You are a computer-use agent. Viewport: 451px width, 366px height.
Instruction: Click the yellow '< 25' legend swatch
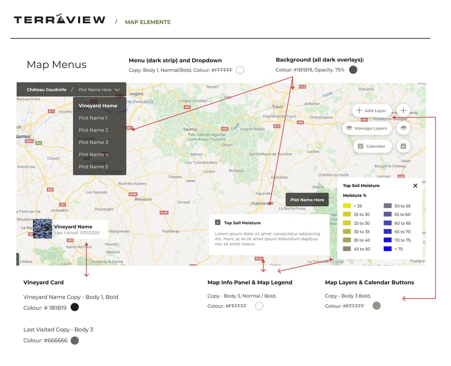[x=347, y=206]
